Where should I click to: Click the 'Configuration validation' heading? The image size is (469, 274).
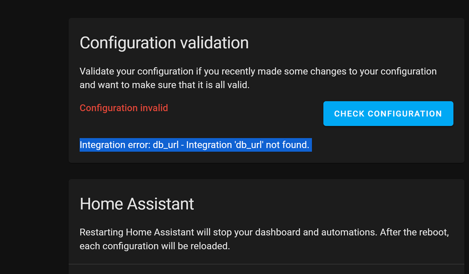click(164, 42)
